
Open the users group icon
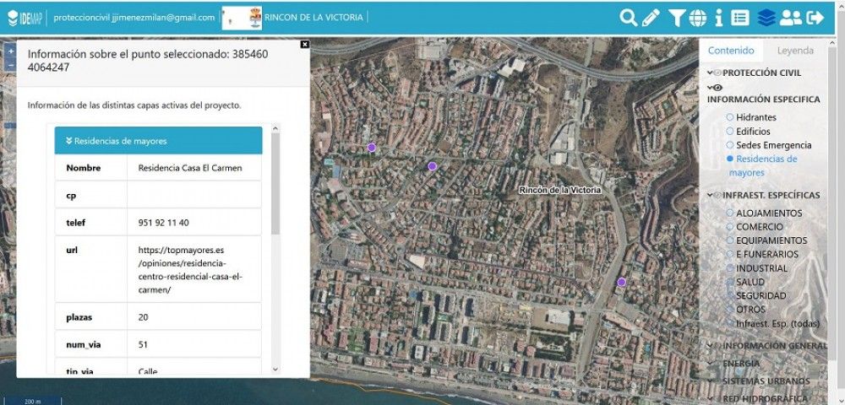(791, 17)
